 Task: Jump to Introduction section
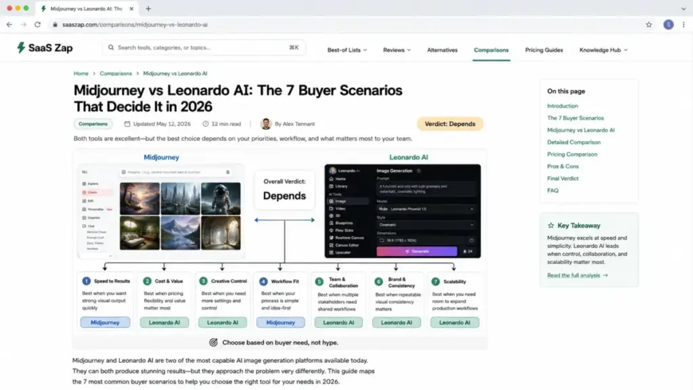[562, 106]
